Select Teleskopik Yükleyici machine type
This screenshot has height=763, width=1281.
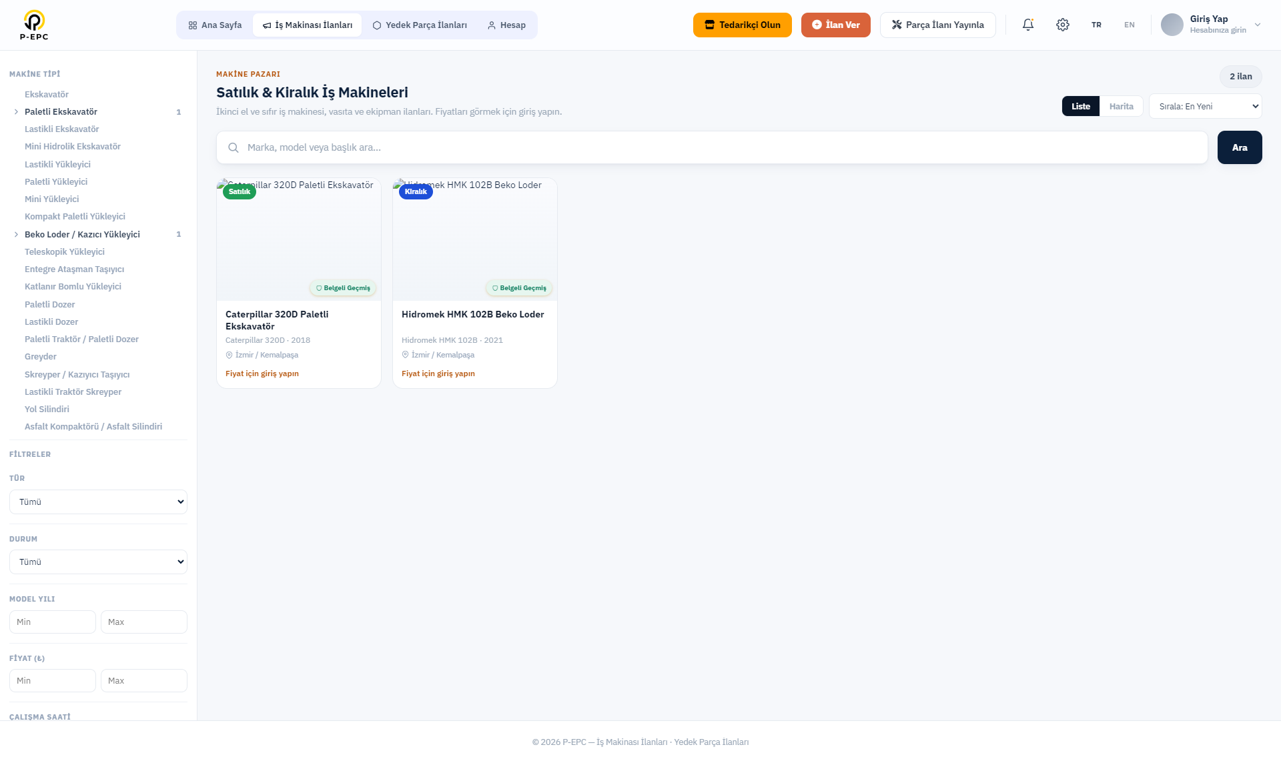[x=65, y=252]
